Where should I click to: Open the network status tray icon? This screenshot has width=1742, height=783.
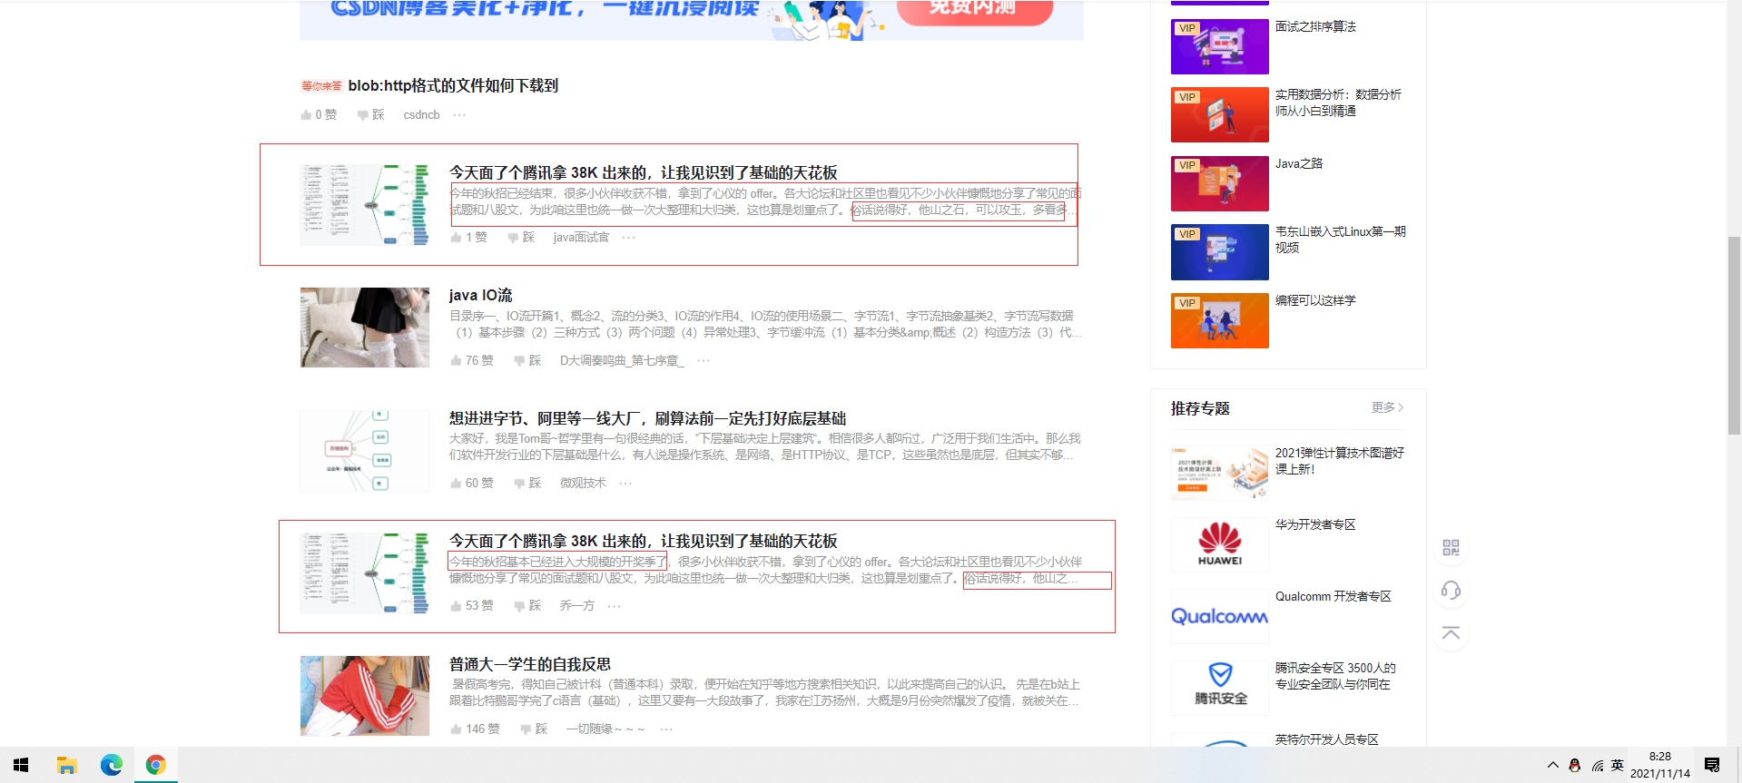click(1598, 766)
